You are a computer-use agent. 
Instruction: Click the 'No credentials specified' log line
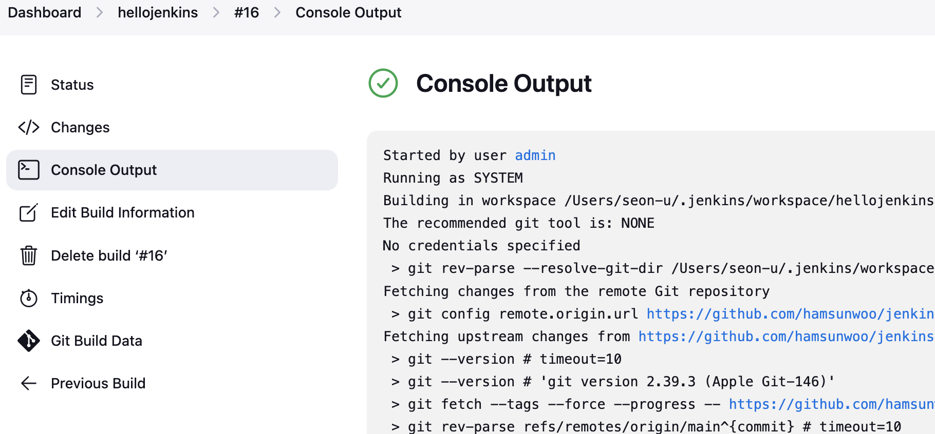(482, 246)
